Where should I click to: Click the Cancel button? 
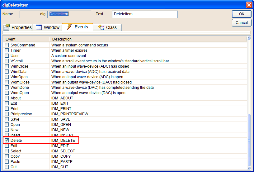click(242, 23)
